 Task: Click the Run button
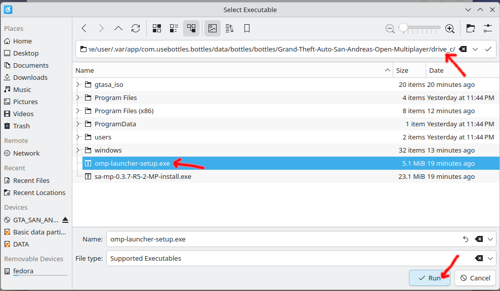point(430,278)
